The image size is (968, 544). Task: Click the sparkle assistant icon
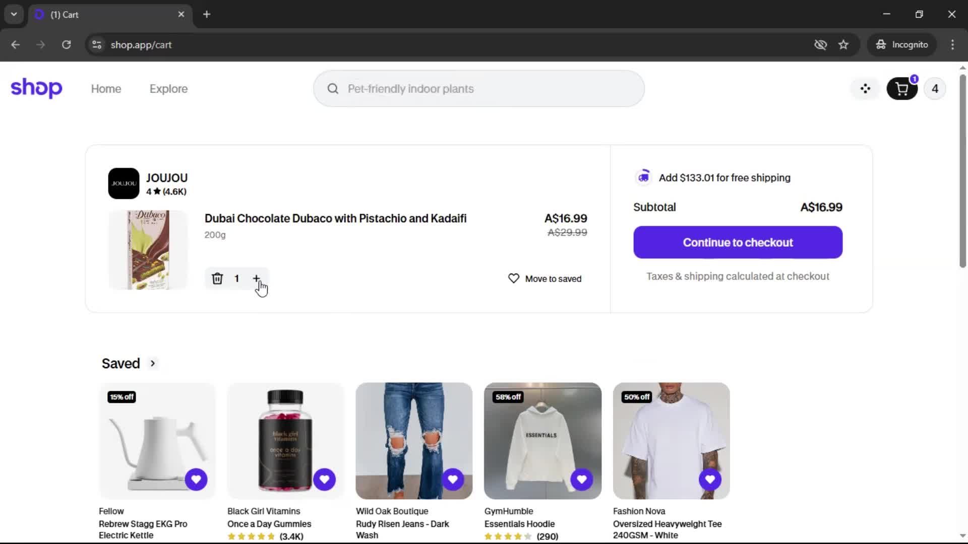tap(865, 89)
